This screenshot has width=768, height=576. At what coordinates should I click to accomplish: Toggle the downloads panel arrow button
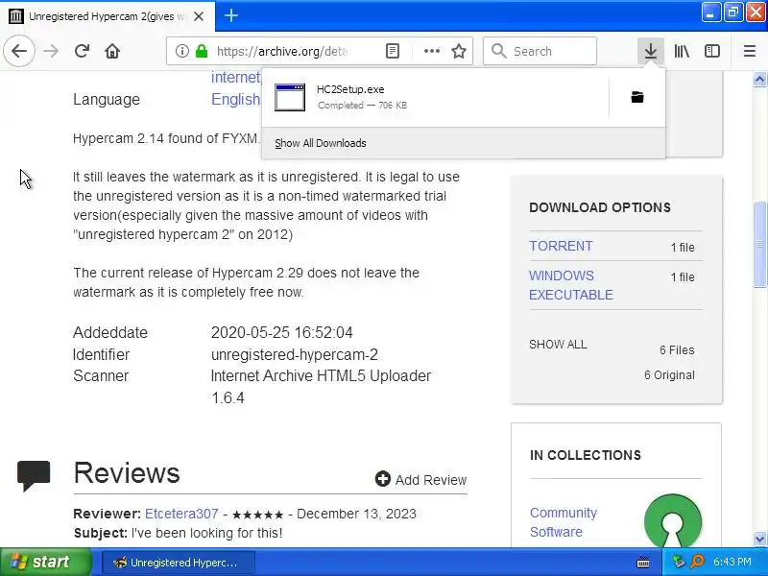[x=651, y=51]
